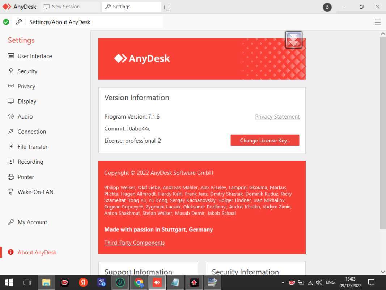The image size is (386, 290).
Task: Open the Printer settings section
Action: click(x=25, y=177)
